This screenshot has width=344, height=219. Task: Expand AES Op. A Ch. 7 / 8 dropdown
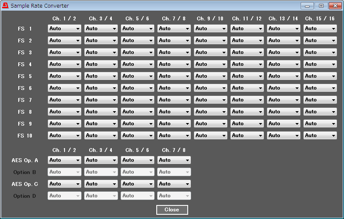coord(174,160)
